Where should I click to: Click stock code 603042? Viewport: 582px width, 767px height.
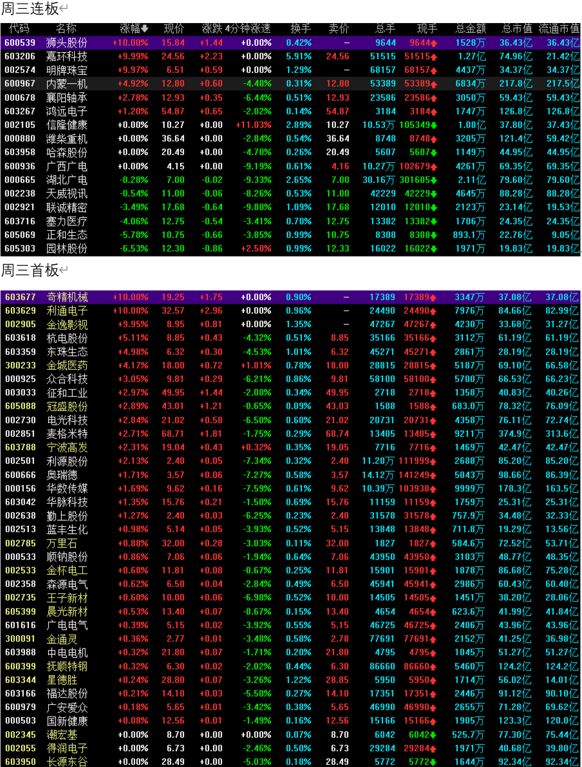(20, 502)
